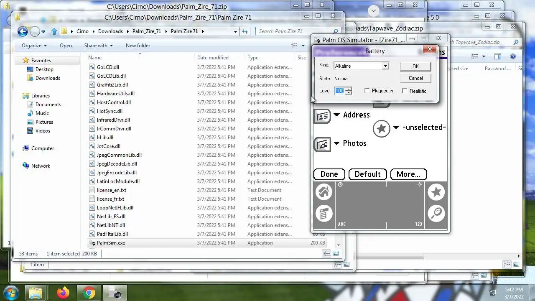Image resolution: width=535 pixels, height=301 pixels.
Task: Open File Explorer from the taskbar
Action: click(36, 293)
